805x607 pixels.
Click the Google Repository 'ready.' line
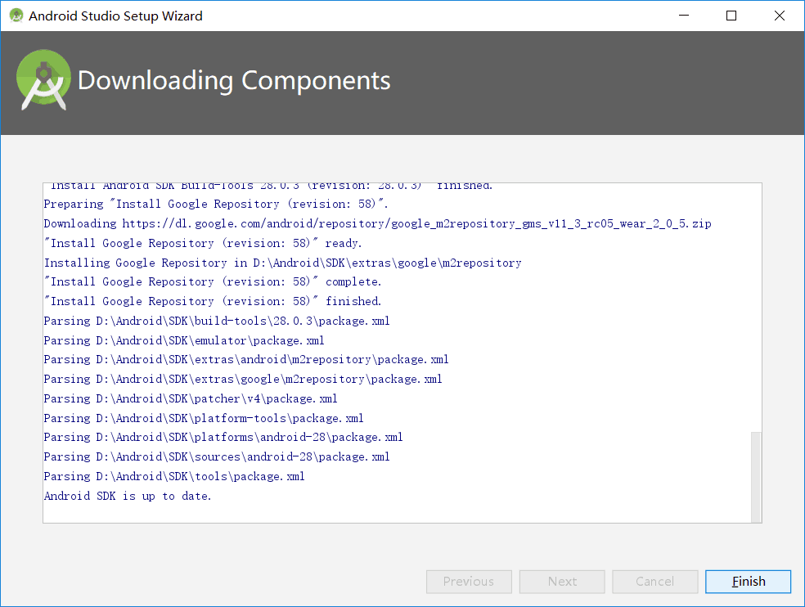point(203,243)
